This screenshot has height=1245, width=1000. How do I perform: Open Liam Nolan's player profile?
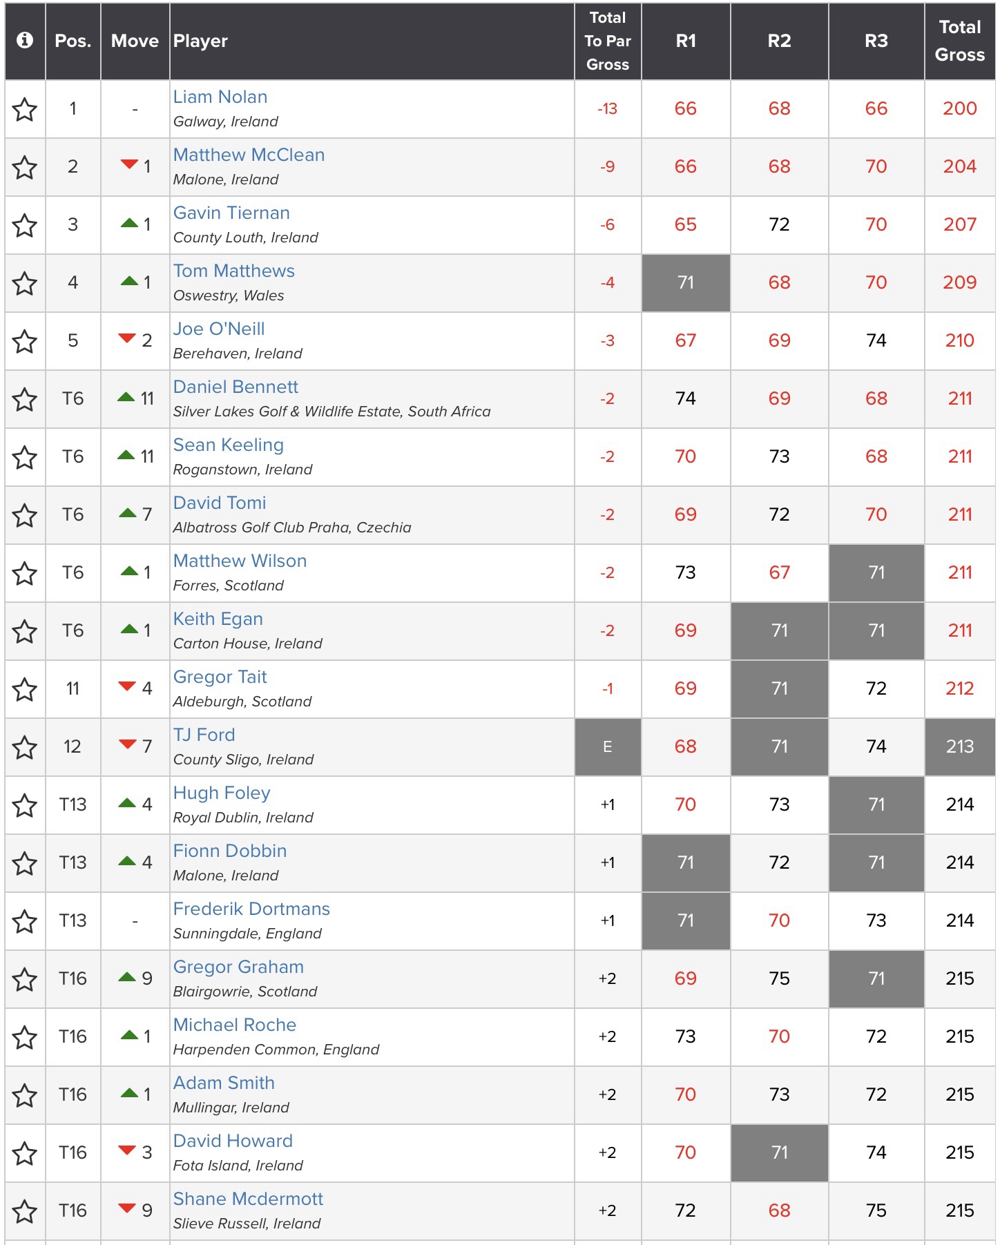click(x=220, y=97)
